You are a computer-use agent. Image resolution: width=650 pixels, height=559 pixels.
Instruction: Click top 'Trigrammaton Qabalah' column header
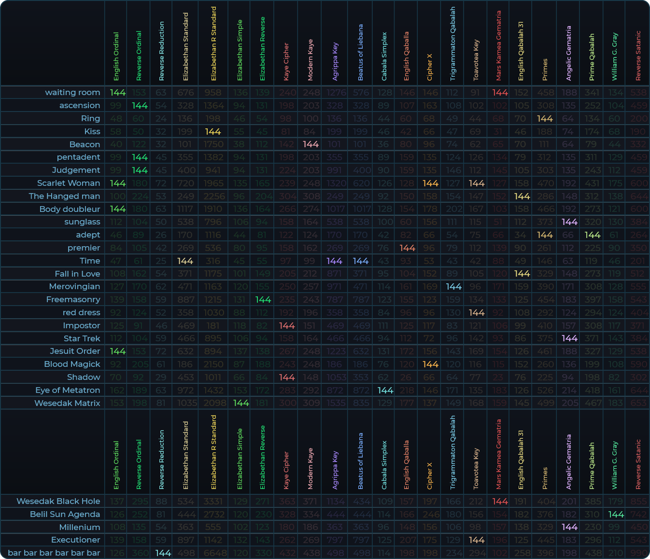[x=452, y=44]
